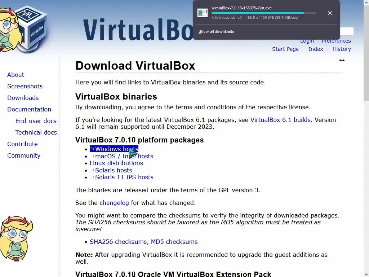Open Linux distributions link
Image resolution: width=369 pixels, height=277 pixels.
[x=116, y=163]
